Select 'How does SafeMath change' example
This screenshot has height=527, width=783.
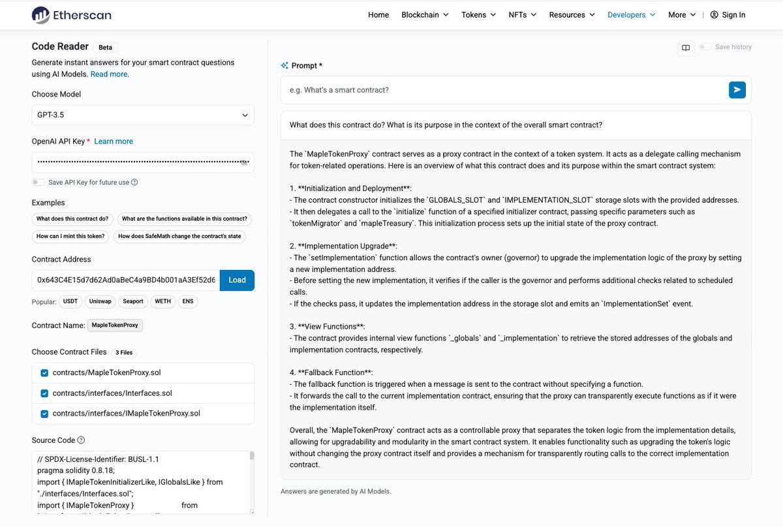coord(179,236)
